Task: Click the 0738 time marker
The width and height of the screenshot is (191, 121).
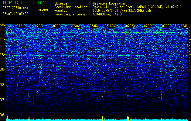Action: coord(148,26)
